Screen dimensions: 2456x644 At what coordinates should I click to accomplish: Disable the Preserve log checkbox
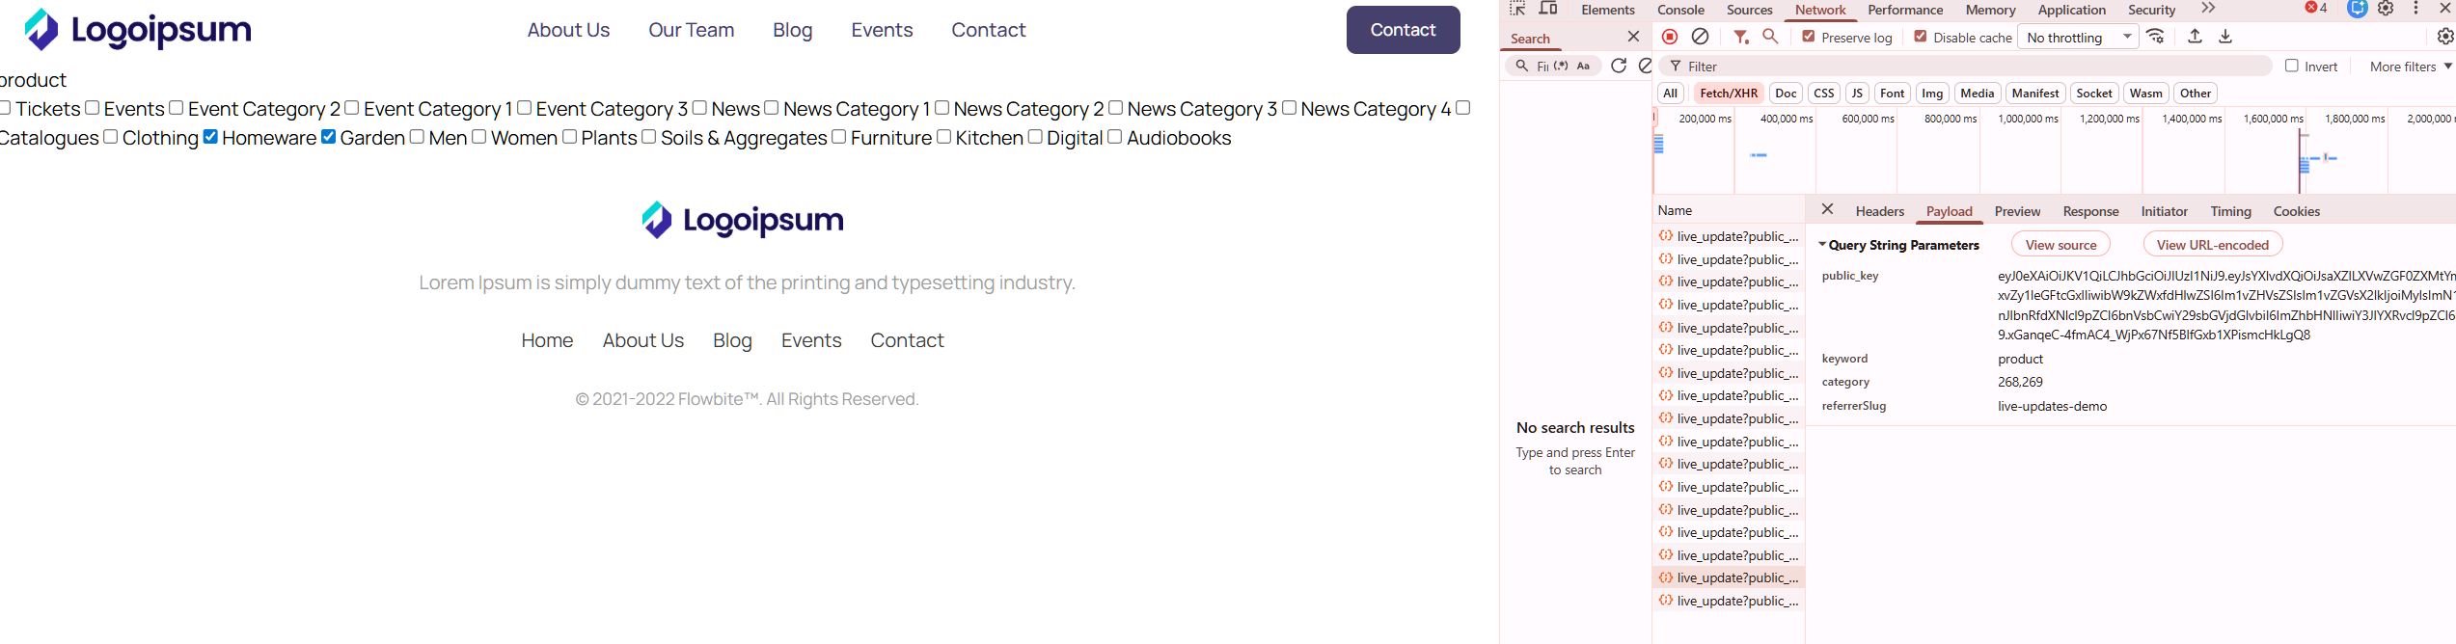coord(1809,37)
